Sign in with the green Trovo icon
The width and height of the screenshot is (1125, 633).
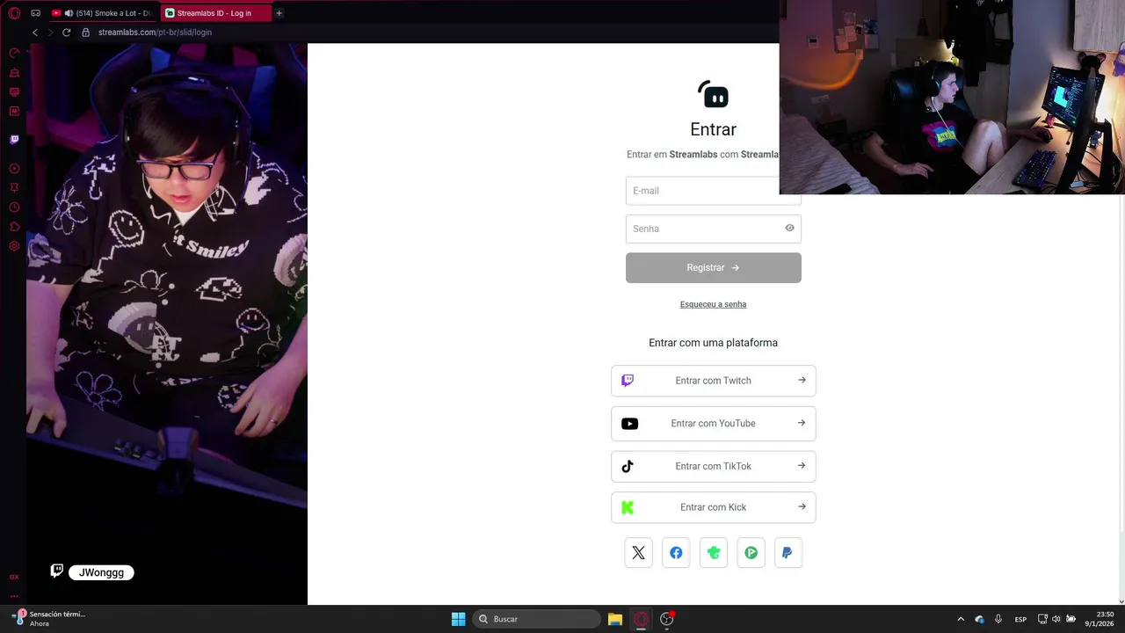click(x=714, y=553)
